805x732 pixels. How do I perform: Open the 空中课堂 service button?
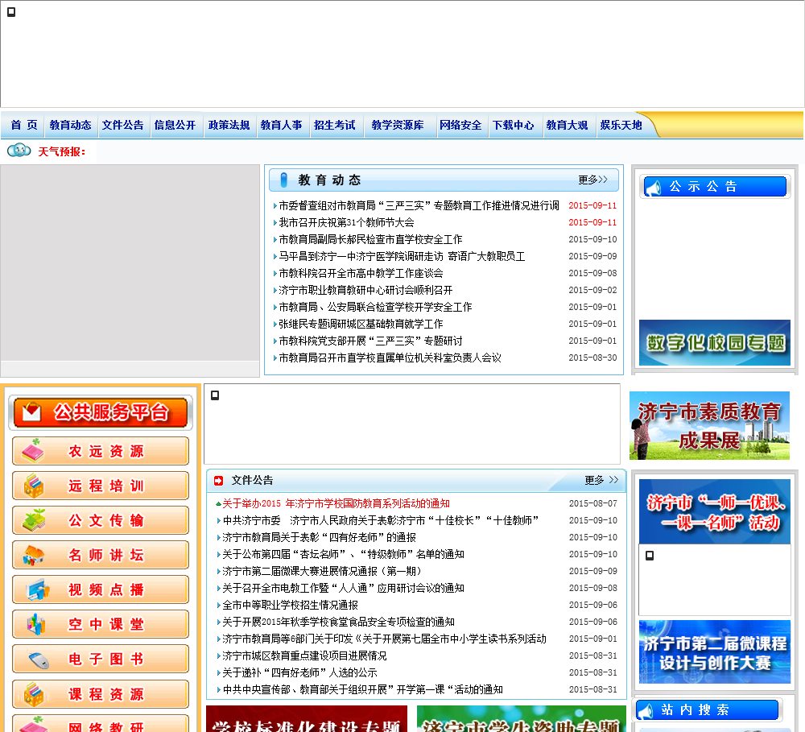[x=101, y=624]
